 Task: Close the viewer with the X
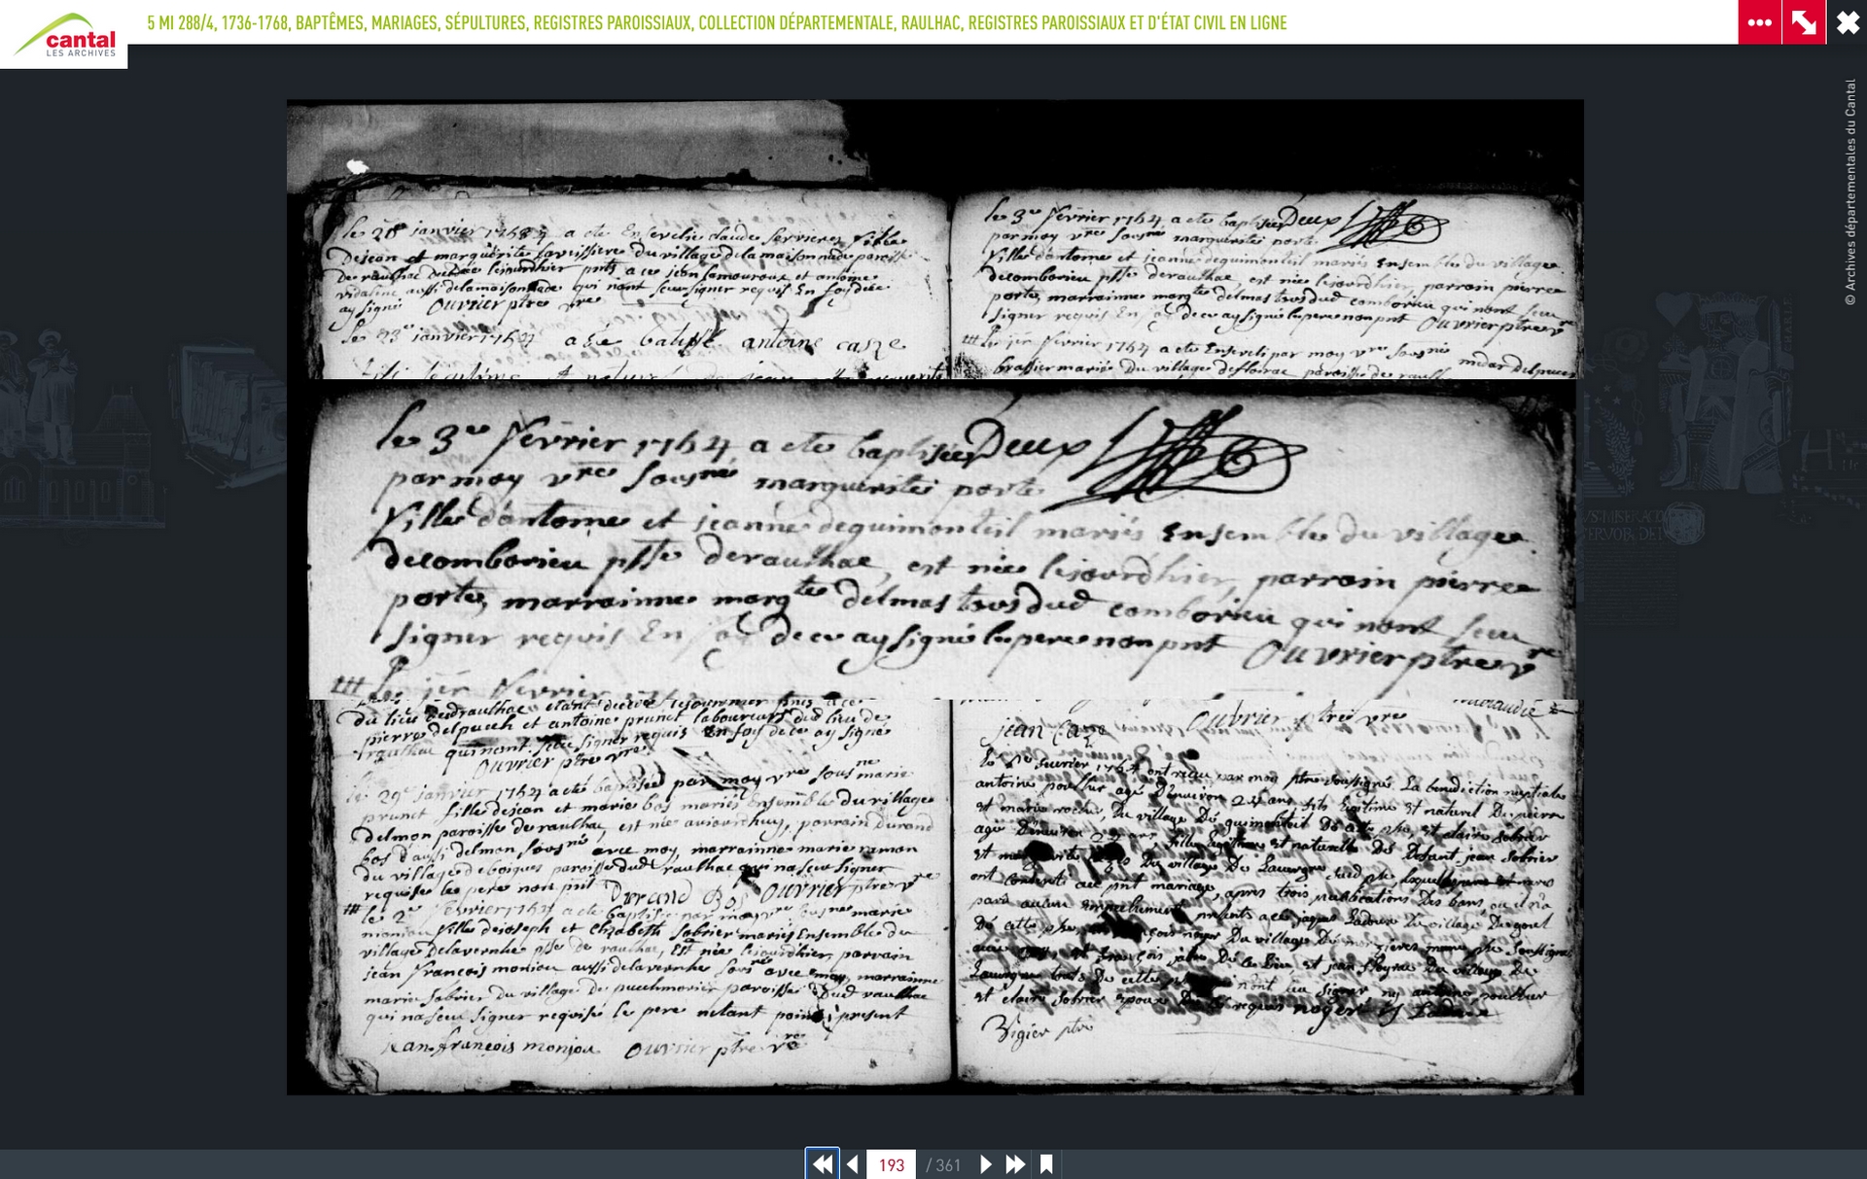point(1847,22)
